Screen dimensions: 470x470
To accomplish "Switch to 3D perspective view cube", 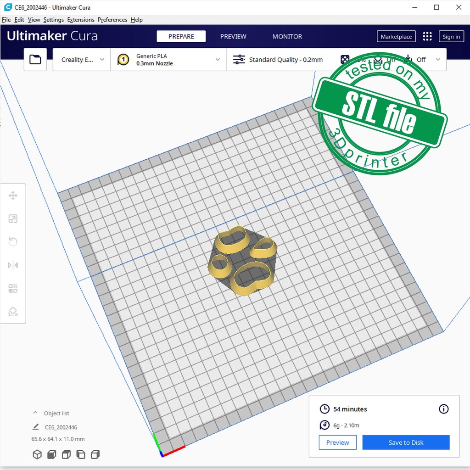I will click(x=37, y=454).
